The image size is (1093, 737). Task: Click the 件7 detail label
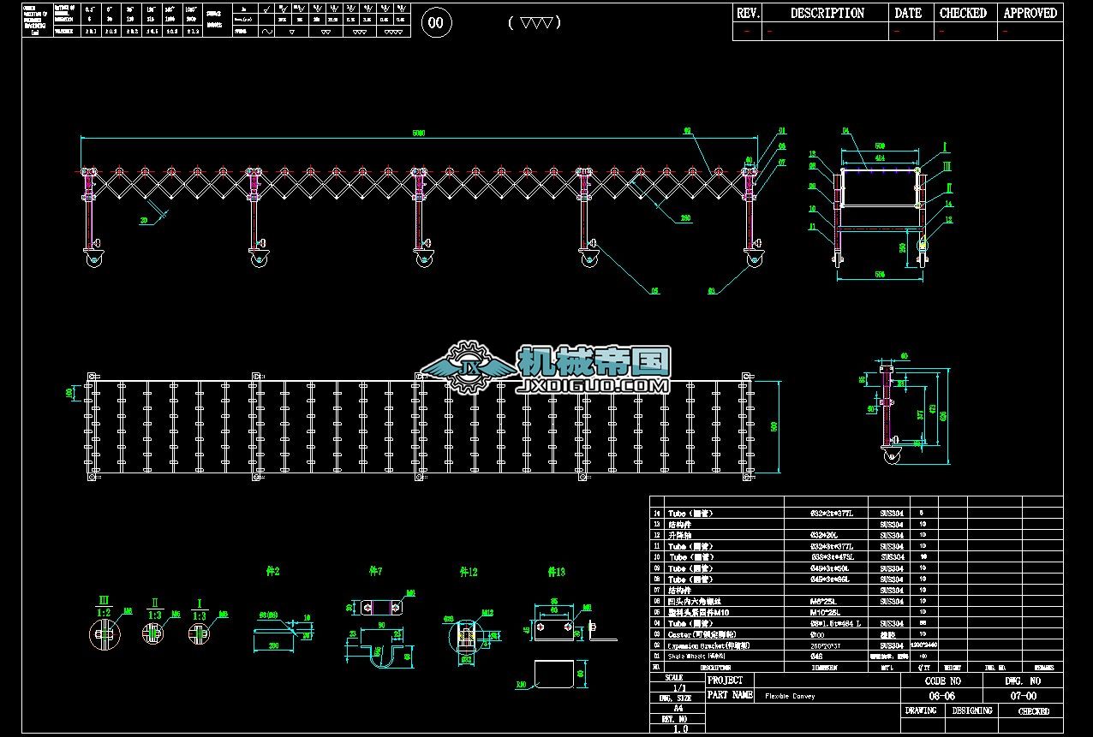[375, 570]
